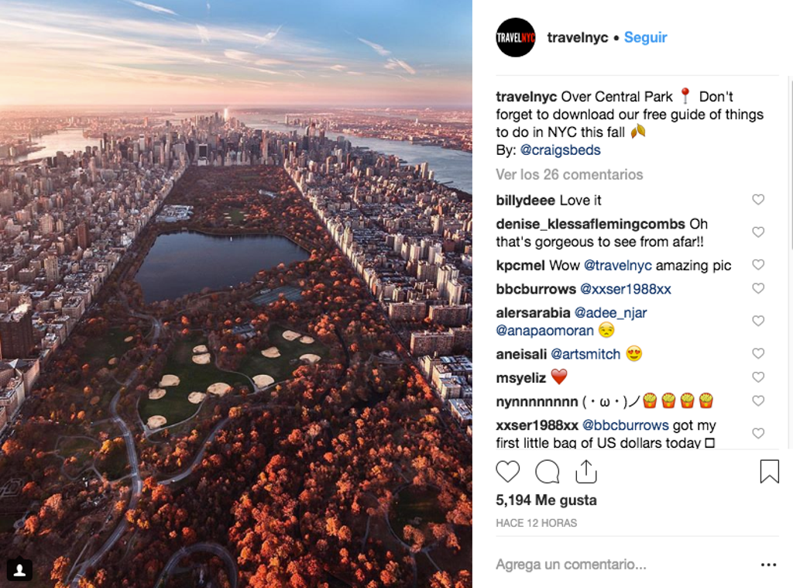Image resolution: width=793 pixels, height=588 pixels.
Task: Like the msyeliz red heart comment
Action: [757, 377]
